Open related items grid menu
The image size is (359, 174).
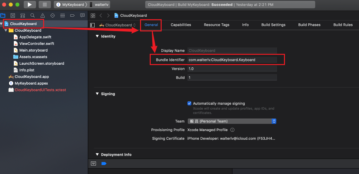click(93, 15)
